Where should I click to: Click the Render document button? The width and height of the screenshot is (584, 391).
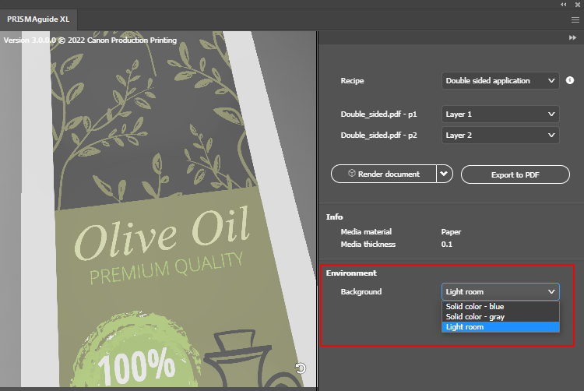[384, 174]
